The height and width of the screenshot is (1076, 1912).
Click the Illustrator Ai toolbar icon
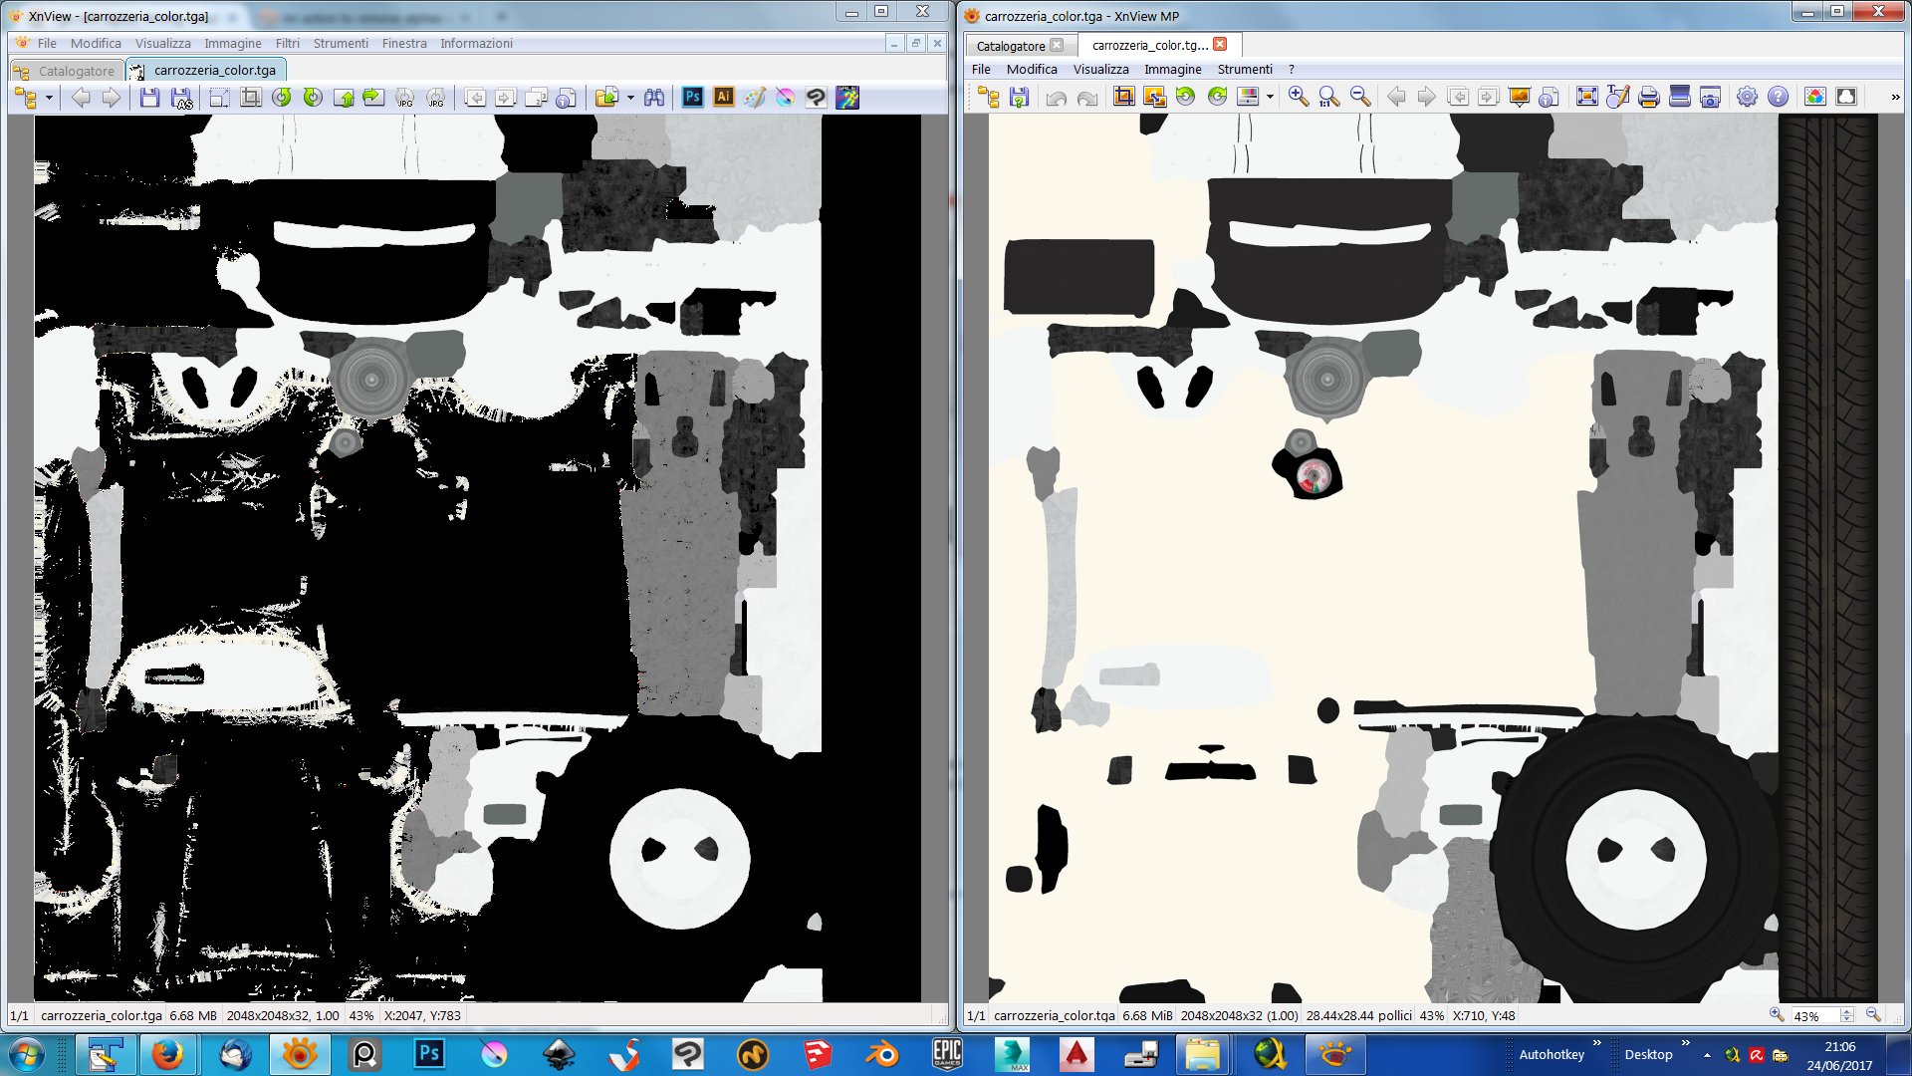tap(724, 98)
